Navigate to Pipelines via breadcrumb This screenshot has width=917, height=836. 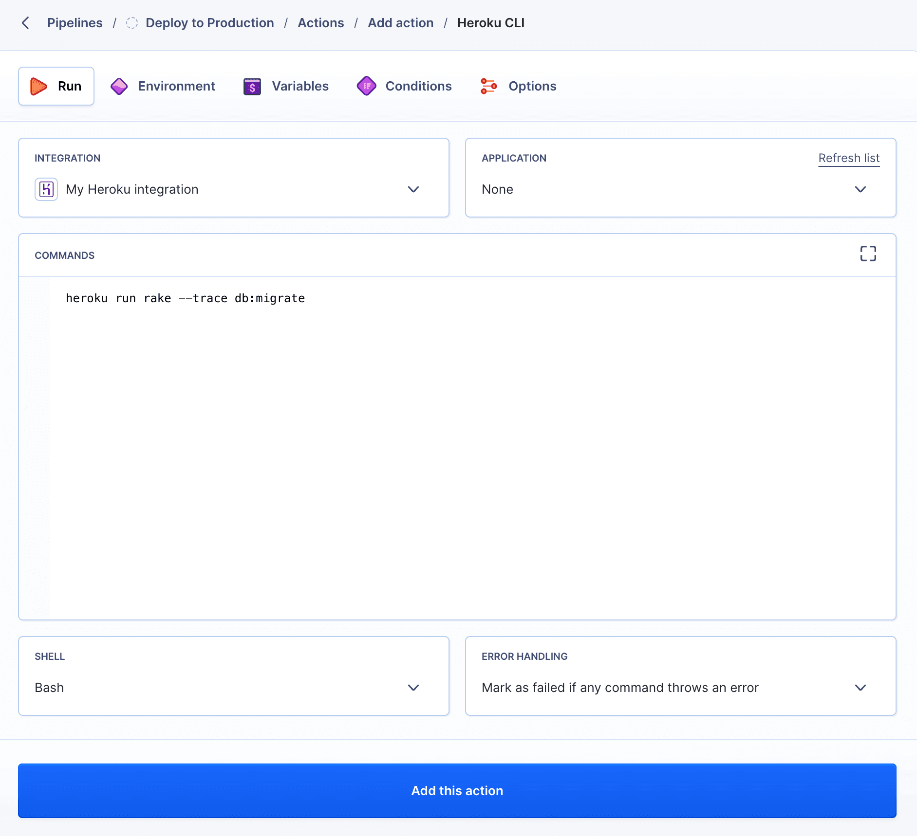pos(75,23)
